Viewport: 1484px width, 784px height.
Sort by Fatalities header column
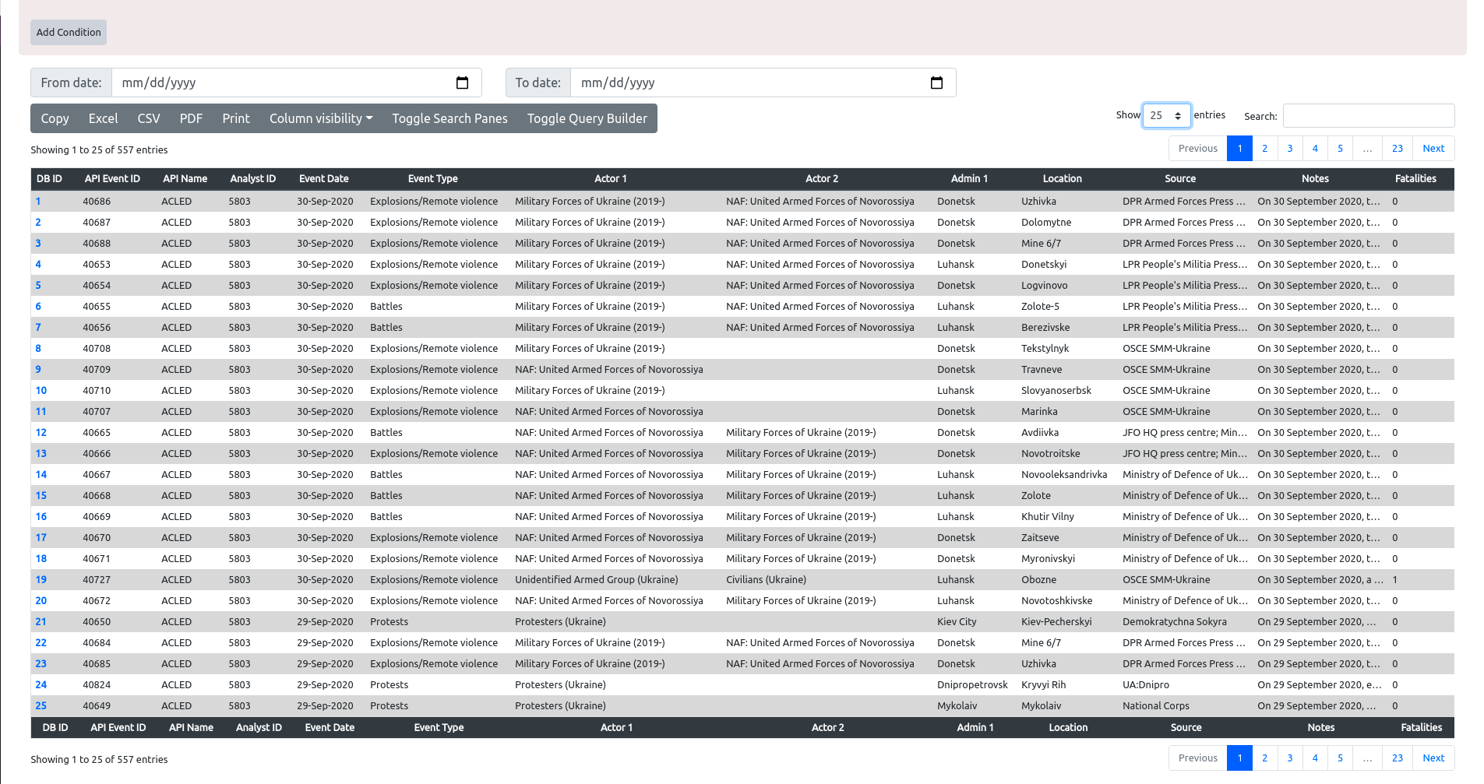point(1415,178)
